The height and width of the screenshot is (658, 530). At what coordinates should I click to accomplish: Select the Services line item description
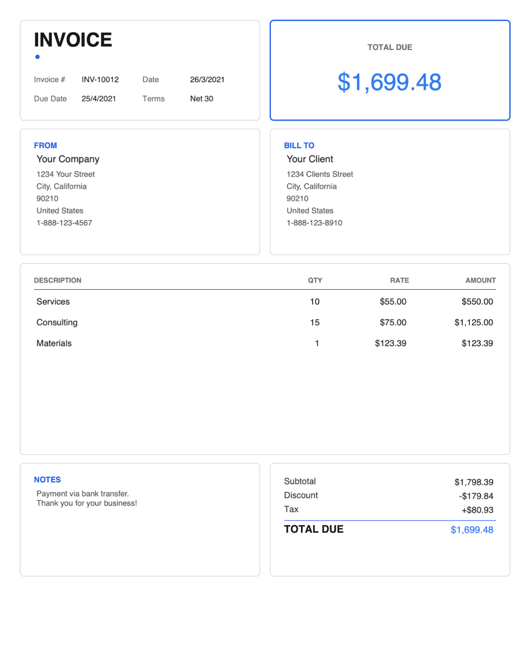pos(53,302)
